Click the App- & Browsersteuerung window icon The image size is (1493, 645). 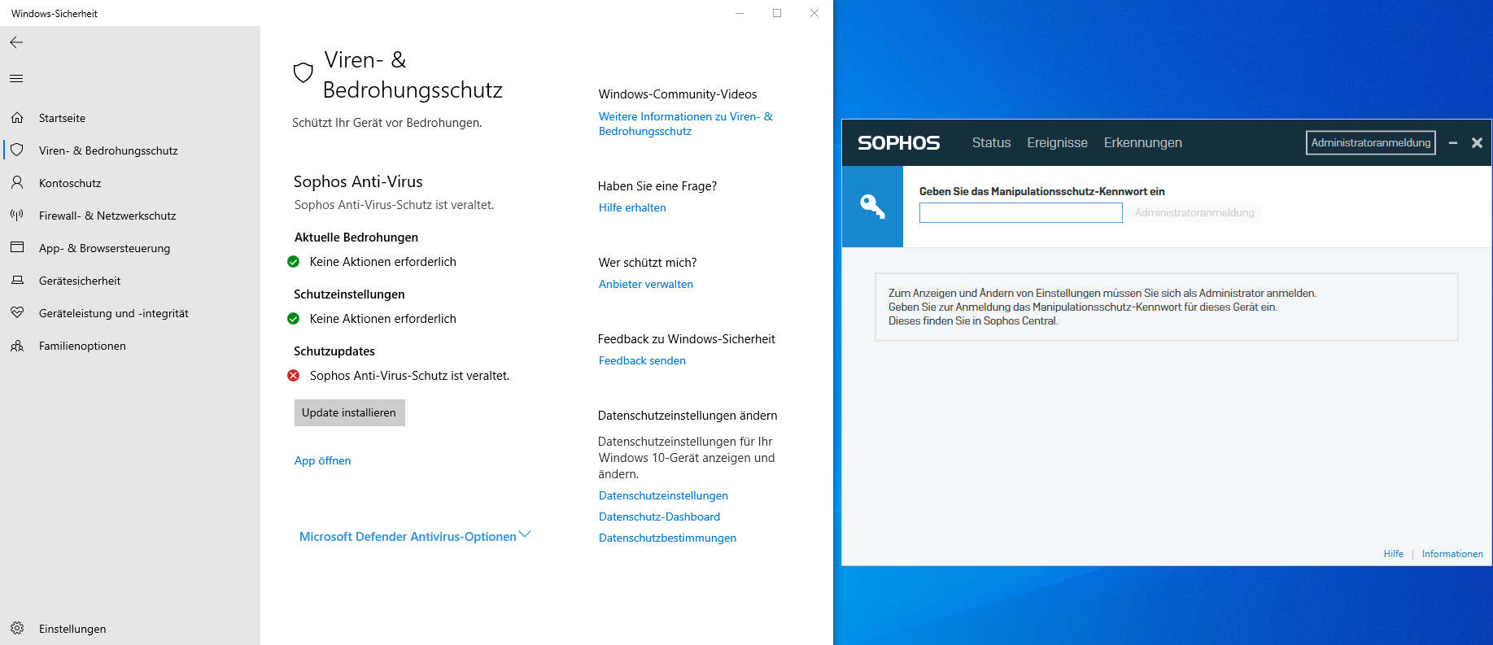(x=17, y=247)
